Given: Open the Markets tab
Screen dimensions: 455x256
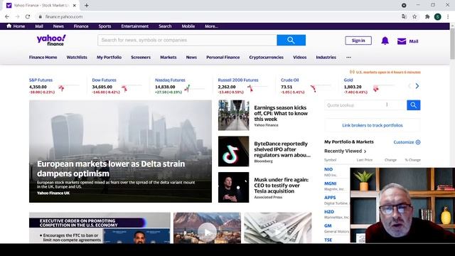Looking at the screenshot, I should pyautogui.click(x=168, y=57).
